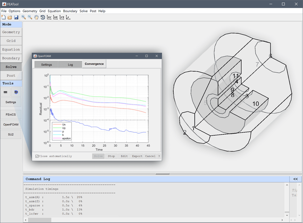Save the model with the floppy disk icon

pos(16,17)
